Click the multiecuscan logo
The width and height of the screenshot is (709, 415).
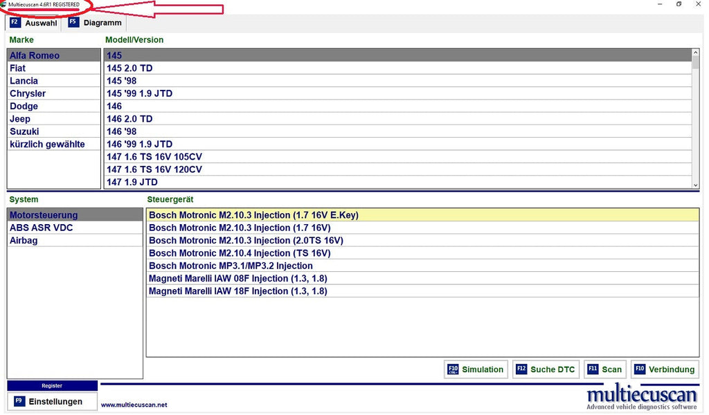(642, 398)
